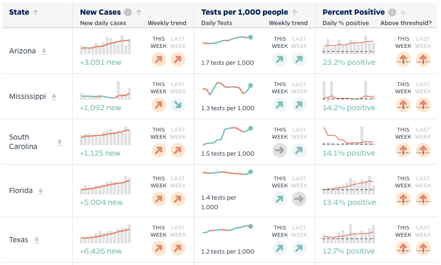Image resolution: width=441 pixels, height=265 pixels.
Task: Click the Texas download icon
Action: pos(36,240)
